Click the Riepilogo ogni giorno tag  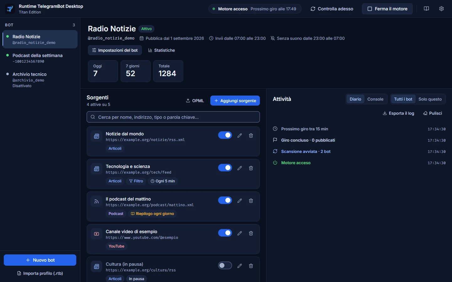point(152,214)
